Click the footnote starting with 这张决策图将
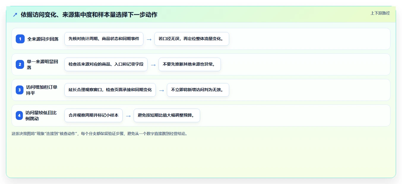The width and height of the screenshot is (402, 184). pyautogui.click(x=99, y=134)
